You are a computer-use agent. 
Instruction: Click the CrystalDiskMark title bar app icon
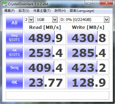click(x=4, y=4)
